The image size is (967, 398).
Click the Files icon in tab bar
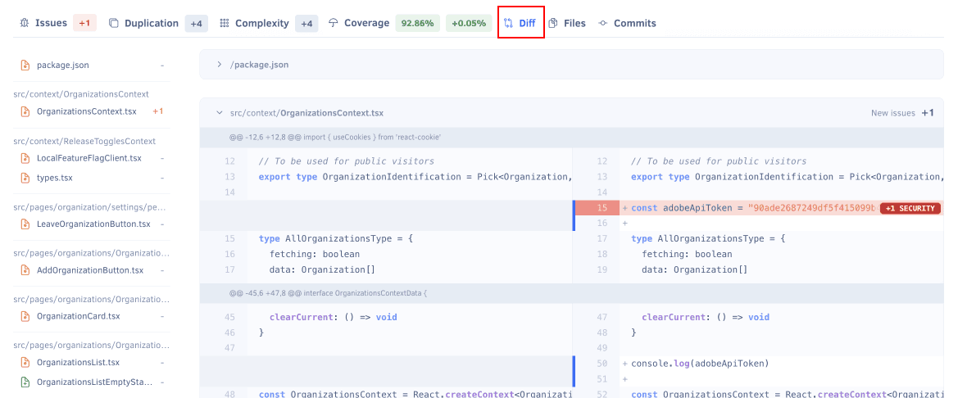553,23
